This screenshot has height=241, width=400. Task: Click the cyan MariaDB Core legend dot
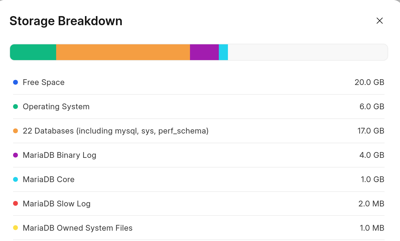point(15,179)
